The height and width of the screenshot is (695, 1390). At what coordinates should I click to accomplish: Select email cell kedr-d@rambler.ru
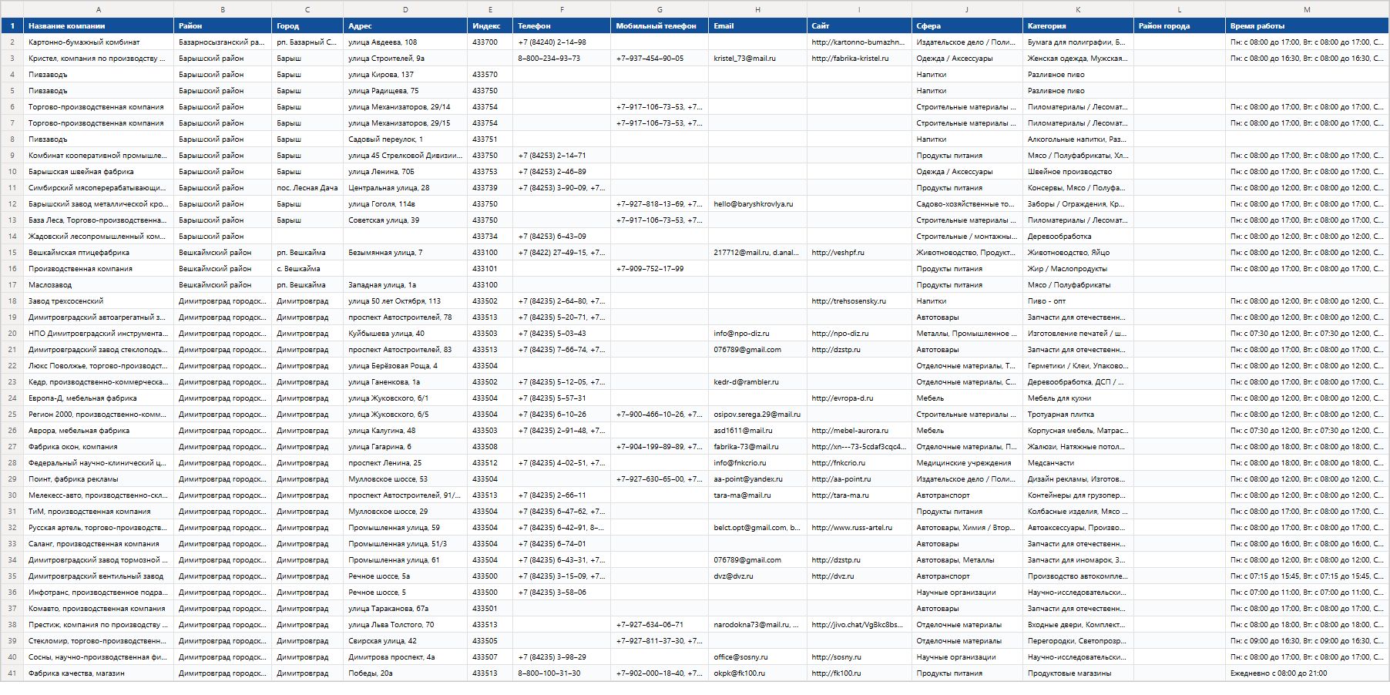click(758, 382)
